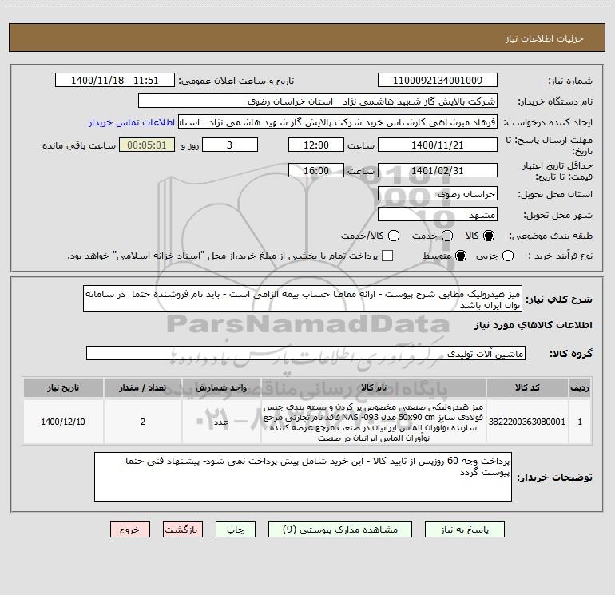Click the remaining days field showing 3
The height and width of the screenshot is (595, 615).
point(230,145)
